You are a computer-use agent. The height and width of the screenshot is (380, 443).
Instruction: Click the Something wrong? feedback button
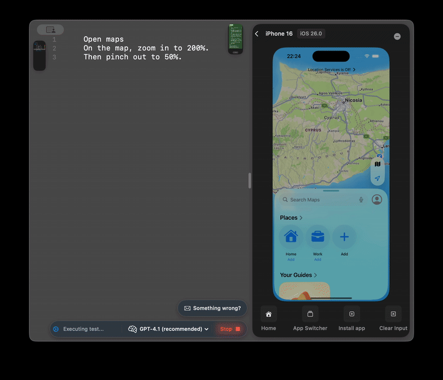[x=212, y=308]
